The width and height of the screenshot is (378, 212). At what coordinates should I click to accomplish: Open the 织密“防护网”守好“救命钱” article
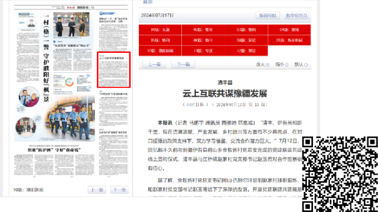(54, 150)
